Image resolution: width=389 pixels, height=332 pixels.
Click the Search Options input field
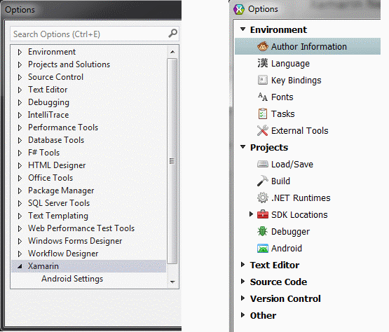tap(95, 34)
